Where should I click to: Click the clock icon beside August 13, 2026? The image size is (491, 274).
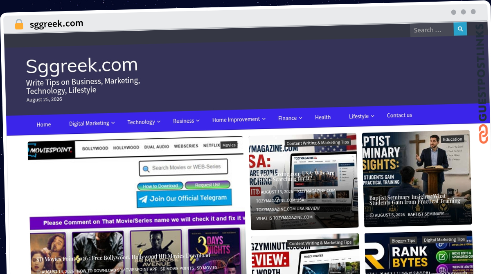click(258, 192)
